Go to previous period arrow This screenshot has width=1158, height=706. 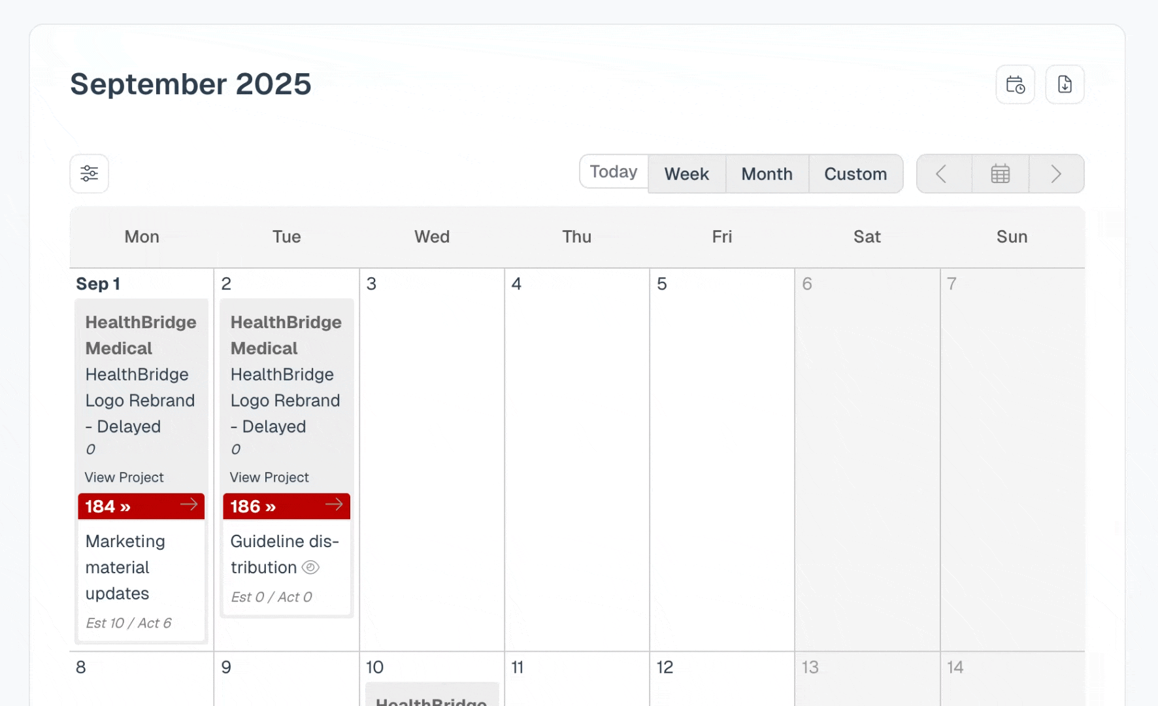tap(942, 174)
